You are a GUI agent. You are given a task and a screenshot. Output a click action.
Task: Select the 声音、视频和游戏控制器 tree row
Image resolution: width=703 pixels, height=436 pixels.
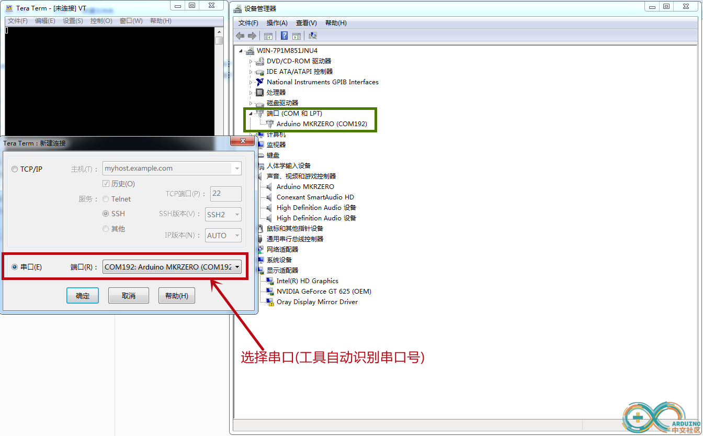tap(301, 176)
